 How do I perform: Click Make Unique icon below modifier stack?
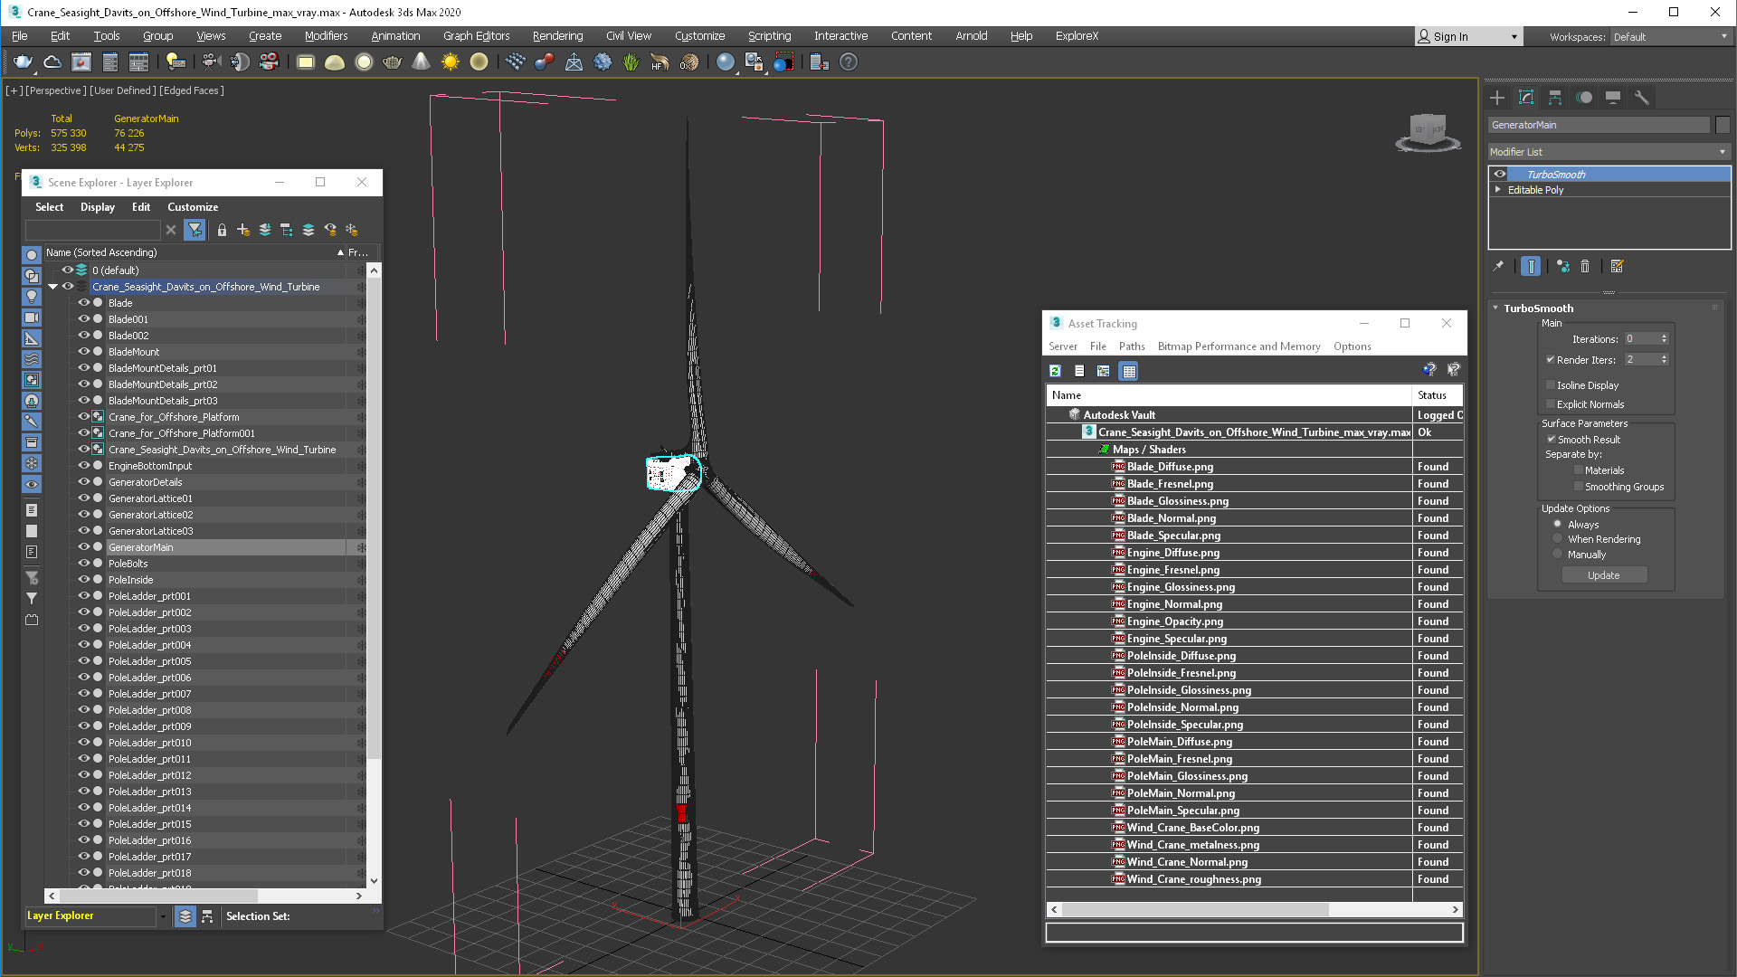coord(1563,266)
